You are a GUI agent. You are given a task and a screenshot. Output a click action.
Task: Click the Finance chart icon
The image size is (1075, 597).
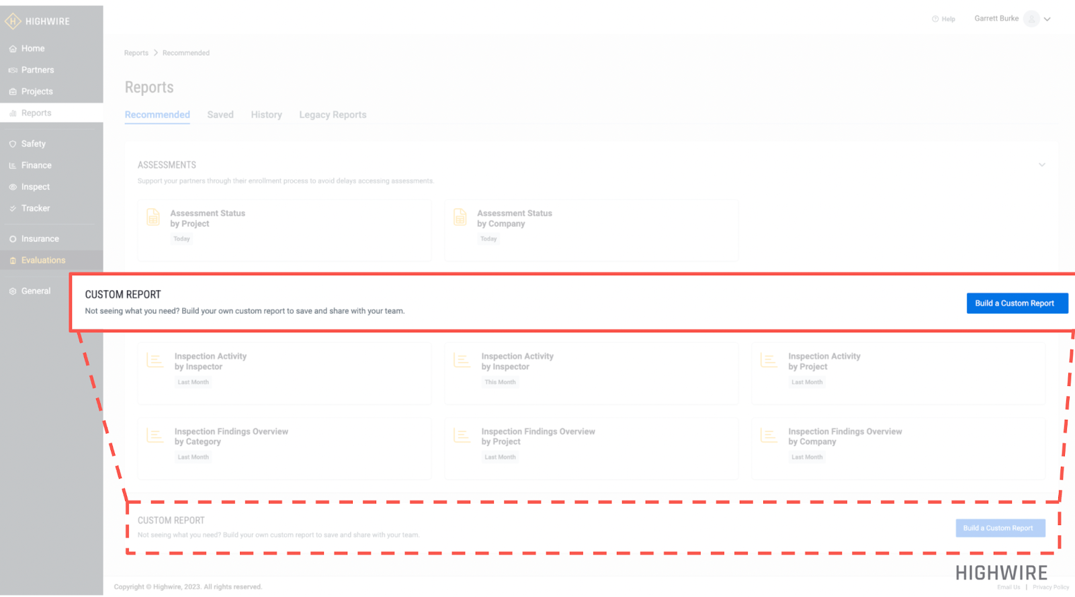coord(13,166)
